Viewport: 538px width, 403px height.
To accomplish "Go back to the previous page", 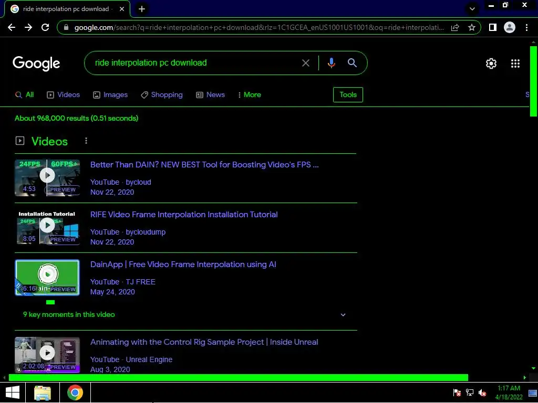I will [x=12, y=27].
